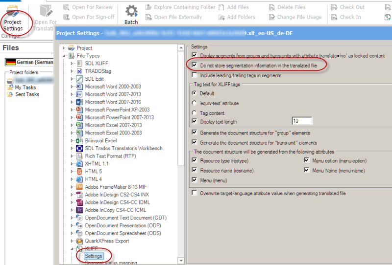Screen dimensions: 392x265
Task: Expand the Microsoft Word 2000-2003 node arrow
Action: coord(72,87)
